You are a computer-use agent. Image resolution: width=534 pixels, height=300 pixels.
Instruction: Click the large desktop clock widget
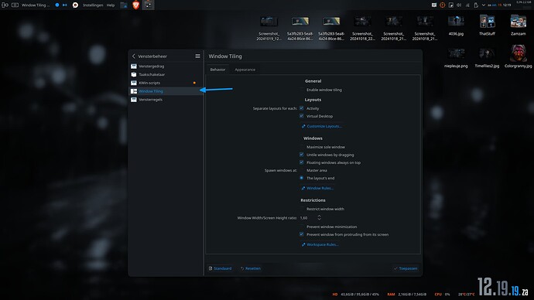[x=503, y=287]
